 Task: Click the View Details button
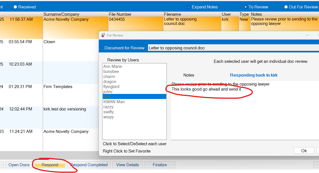127,165
